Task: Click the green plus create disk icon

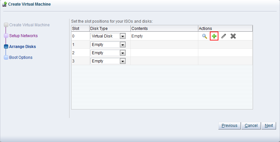Action: point(214,36)
